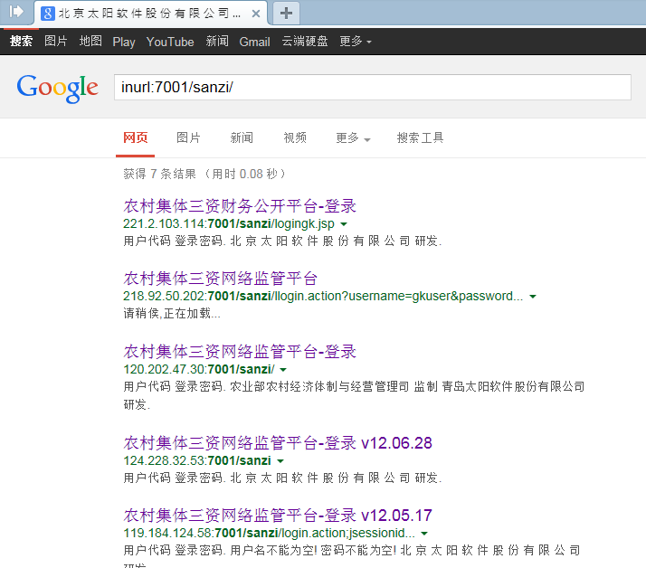646x568 pixels.
Task: Open Play in the top bar
Action: pos(124,42)
